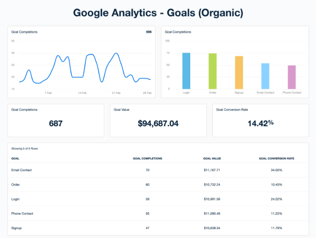This screenshot has height=238, width=316.
Task: Click the 696 total on line chart
Action: [149, 32]
